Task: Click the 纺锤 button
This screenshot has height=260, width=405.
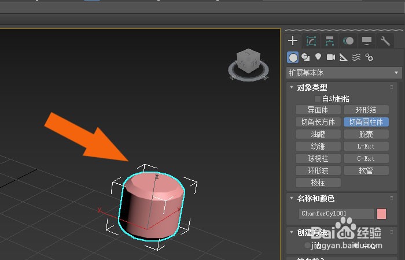Action: [x=318, y=146]
